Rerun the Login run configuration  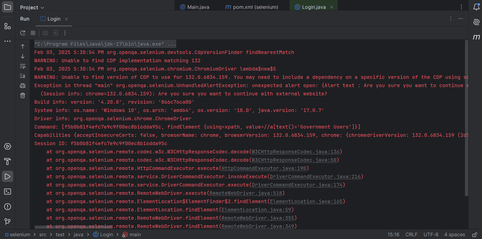[23, 33]
